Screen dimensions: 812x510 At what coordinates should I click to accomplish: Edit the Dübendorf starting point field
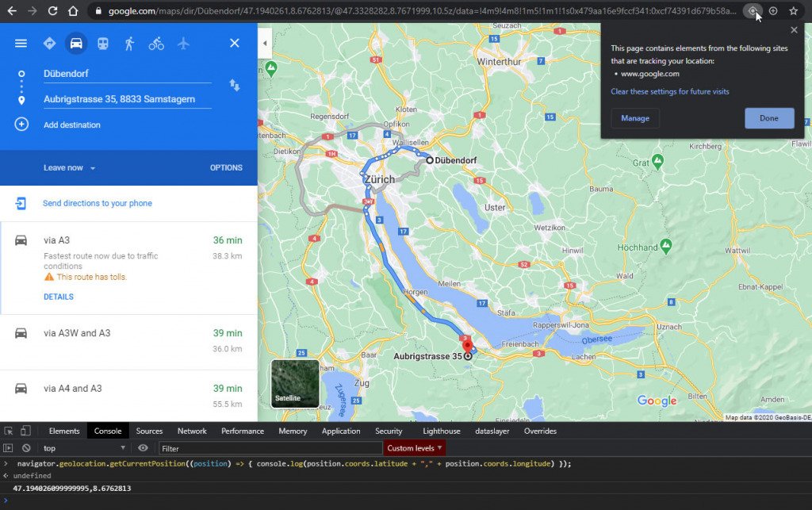tap(128, 74)
